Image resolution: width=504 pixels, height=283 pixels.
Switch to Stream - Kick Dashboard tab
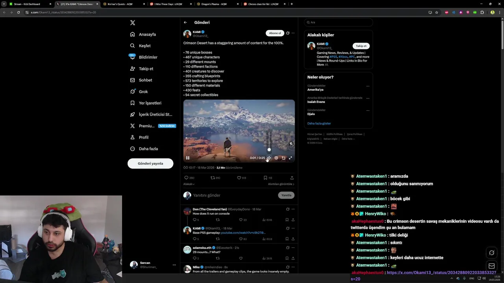click(30, 4)
